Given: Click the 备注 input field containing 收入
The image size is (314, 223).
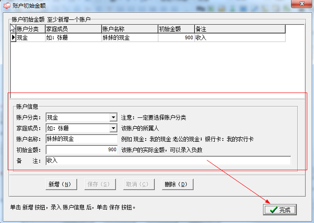Looking at the screenshot, I should [168, 161].
